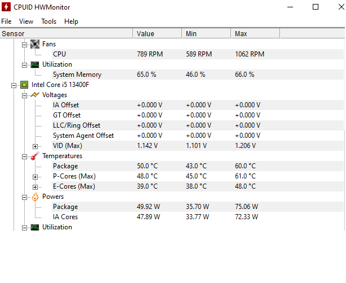Click the 589 RPM minimum fan value
The width and height of the screenshot is (346, 283).
[199, 54]
